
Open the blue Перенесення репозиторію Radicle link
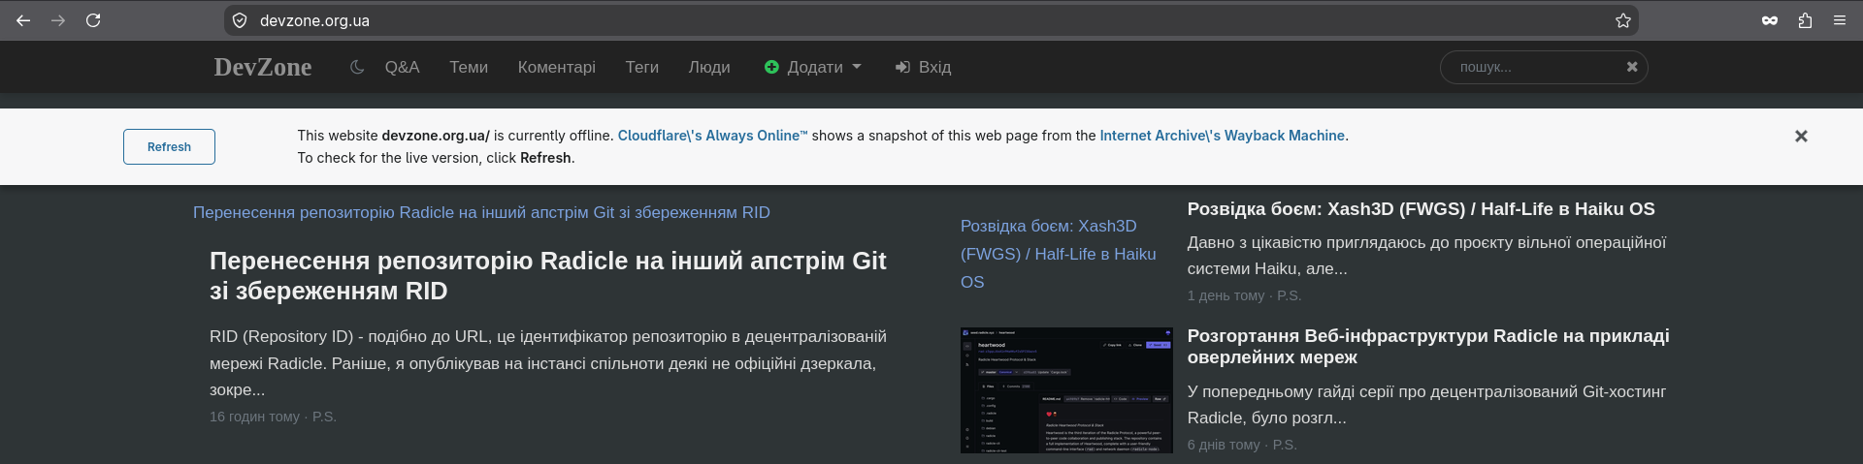(x=481, y=212)
